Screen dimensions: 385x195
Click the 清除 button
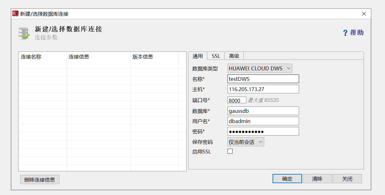(x=317, y=179)
